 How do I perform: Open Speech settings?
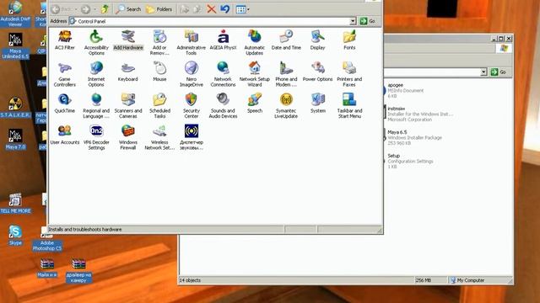point(255,103)
